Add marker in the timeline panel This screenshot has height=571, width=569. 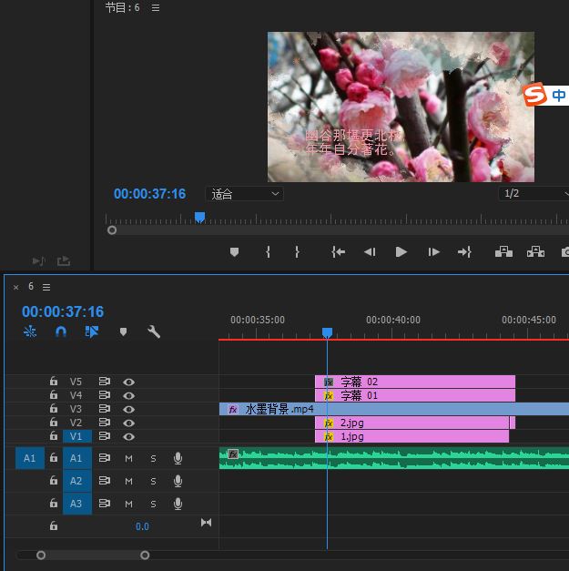(123, 332)
